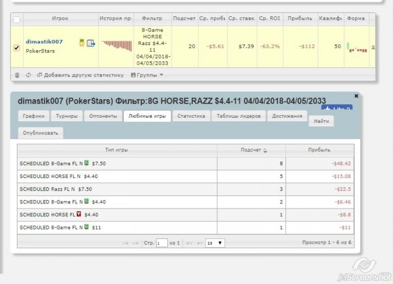Open the Форма mini chart

click(357, 48)
